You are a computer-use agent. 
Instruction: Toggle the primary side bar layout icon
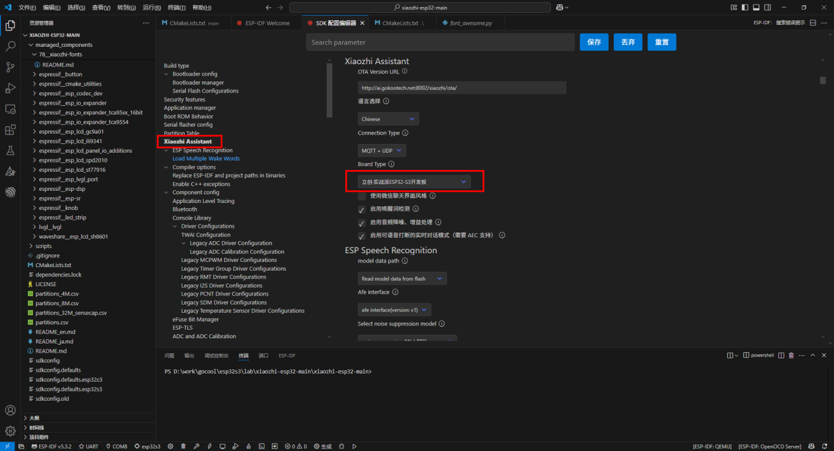(x=745, y=8)
